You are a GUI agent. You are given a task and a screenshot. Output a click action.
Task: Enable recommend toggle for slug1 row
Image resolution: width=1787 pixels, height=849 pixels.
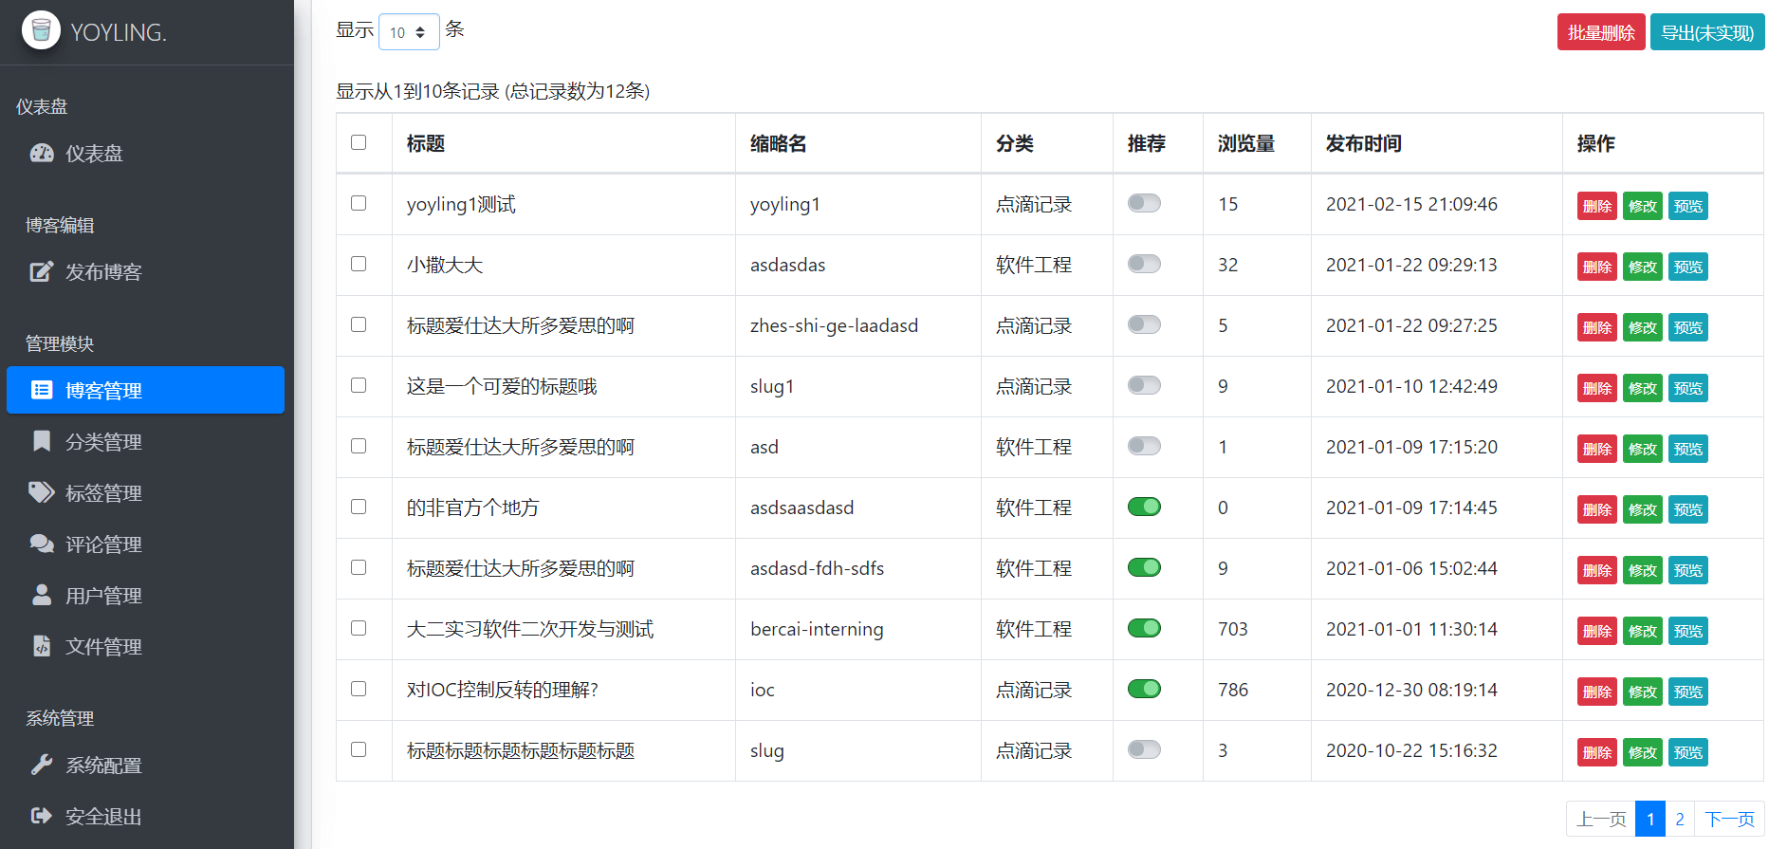click(x=1144, y=385)
